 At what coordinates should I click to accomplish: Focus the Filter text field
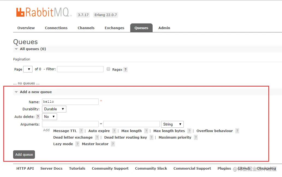coord(80,69)
